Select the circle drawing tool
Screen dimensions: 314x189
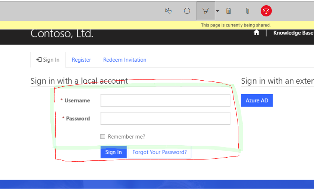point(187,11)
